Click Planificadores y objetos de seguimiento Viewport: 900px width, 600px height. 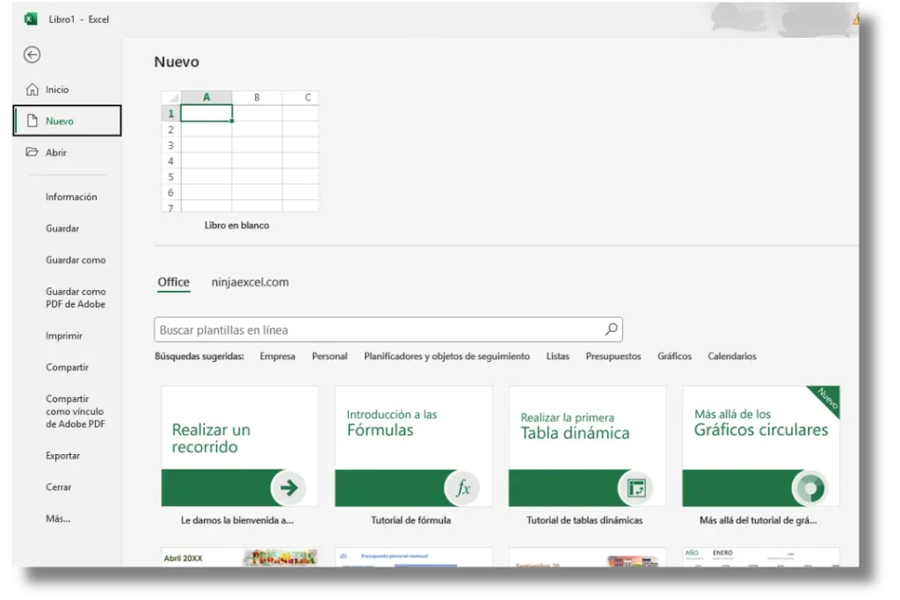(446, 356)
